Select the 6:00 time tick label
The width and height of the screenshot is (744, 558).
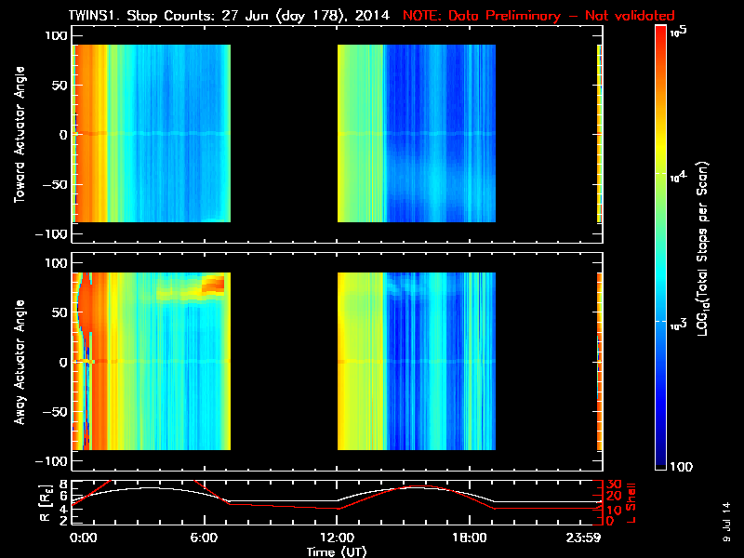204,538
